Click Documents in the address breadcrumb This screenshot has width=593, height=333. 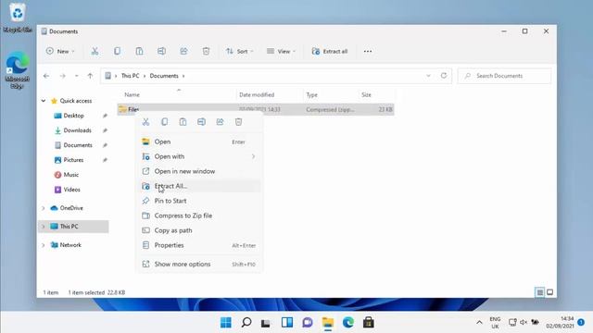pyautogui.click(x=164, y=76)
